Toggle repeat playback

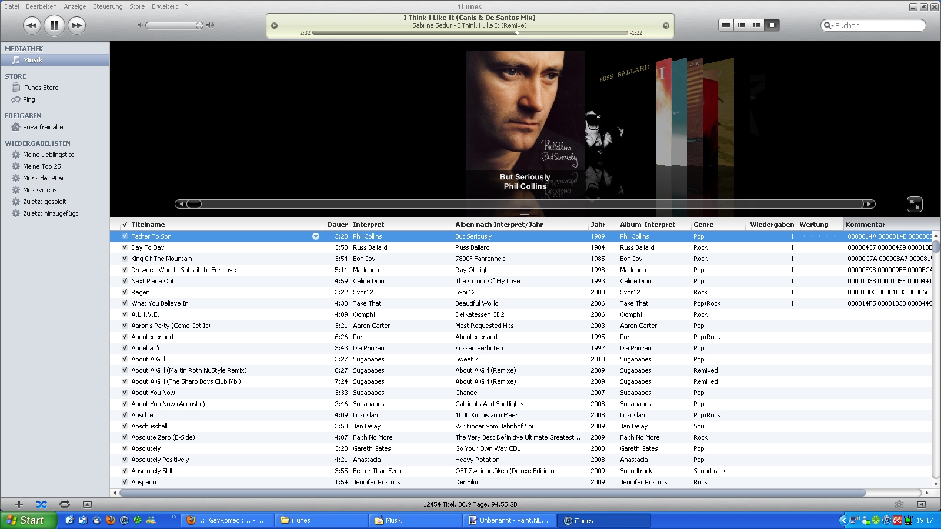click(64, 504)
